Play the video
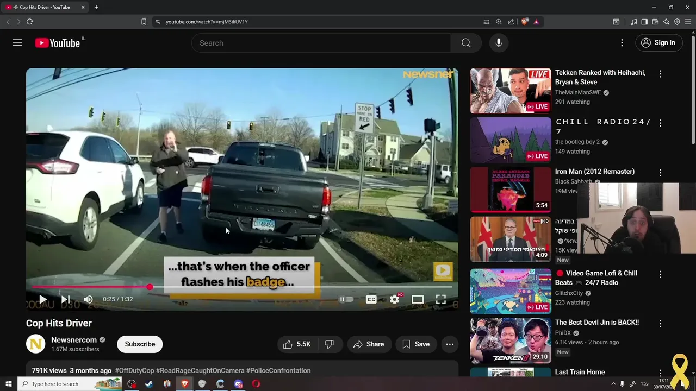Viewport: 696px width, 391px height. (42, 299)
